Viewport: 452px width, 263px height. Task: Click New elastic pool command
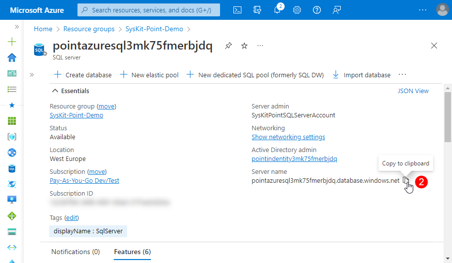click(150, 75)
